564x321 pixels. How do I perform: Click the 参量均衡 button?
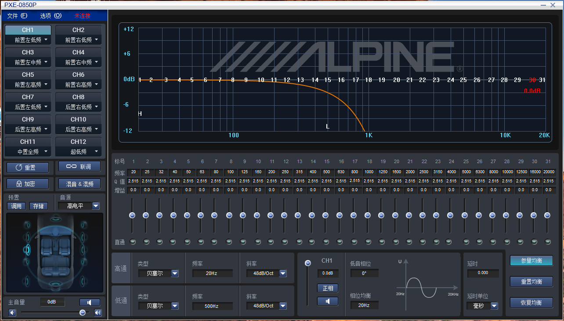pyautogui.click(x=531, y=260)
